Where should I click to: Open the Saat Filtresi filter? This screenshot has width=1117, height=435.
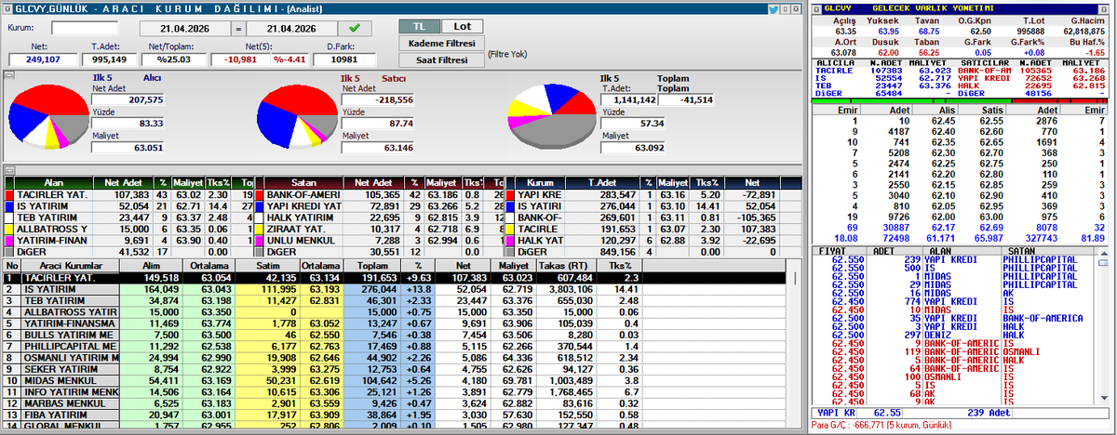pyautogui.click(x=441, y=59)
